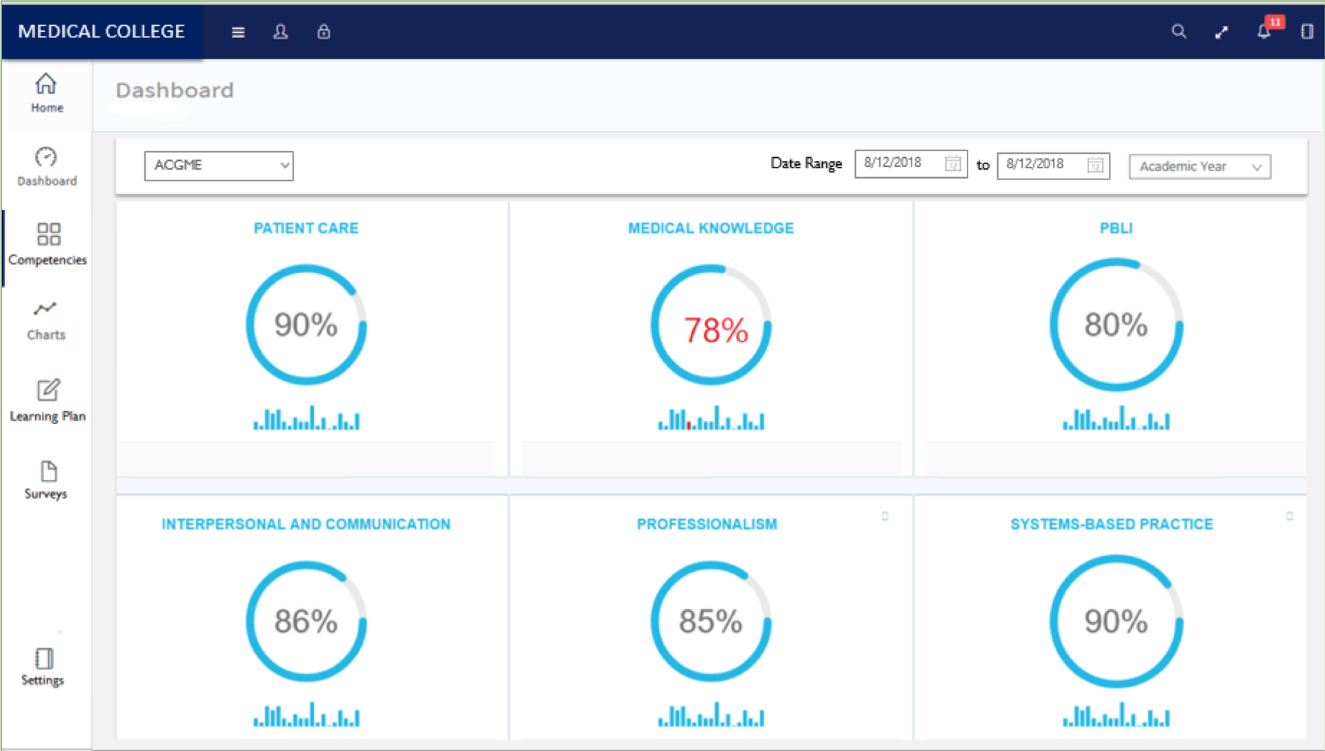The image size is (1325, 751).
Task: Click the 78% progress ring
Action: tap(710, 326)
